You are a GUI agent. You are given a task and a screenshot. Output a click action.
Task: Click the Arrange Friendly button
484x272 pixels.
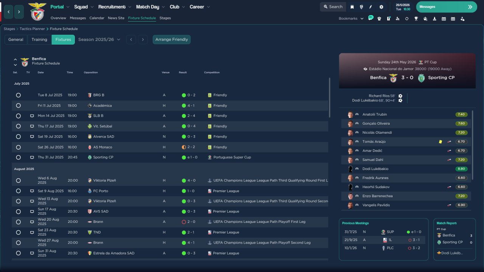point(172,40)
